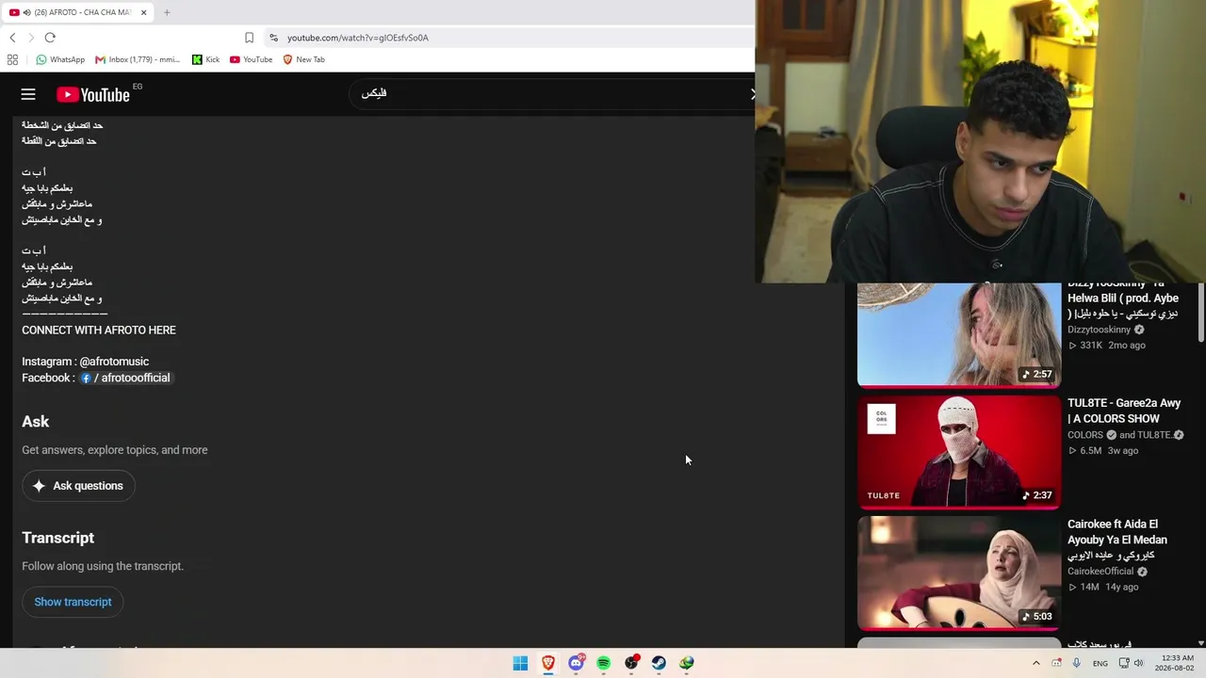
Task: Open Spotify from the taskbar
Action: (x=603, y=663)
